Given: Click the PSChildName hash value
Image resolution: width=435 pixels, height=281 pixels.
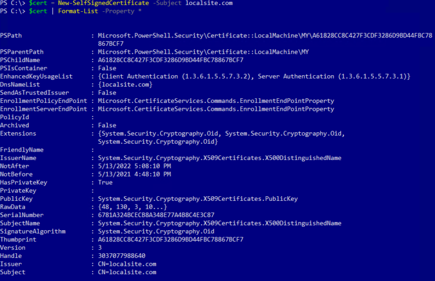Looking at the screenshot, I should 170,60.
